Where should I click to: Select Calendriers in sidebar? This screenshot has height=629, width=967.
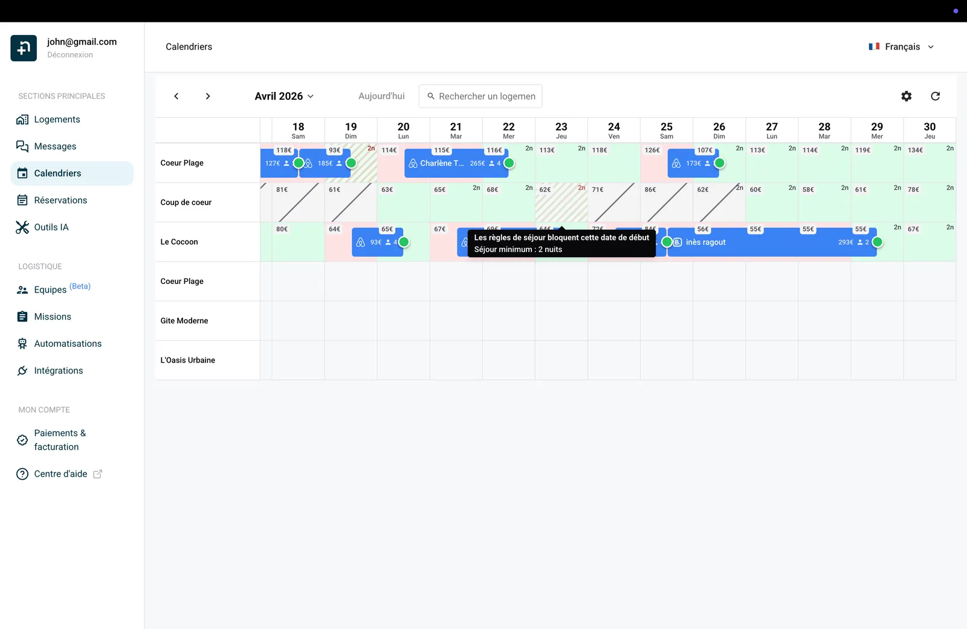72,173
